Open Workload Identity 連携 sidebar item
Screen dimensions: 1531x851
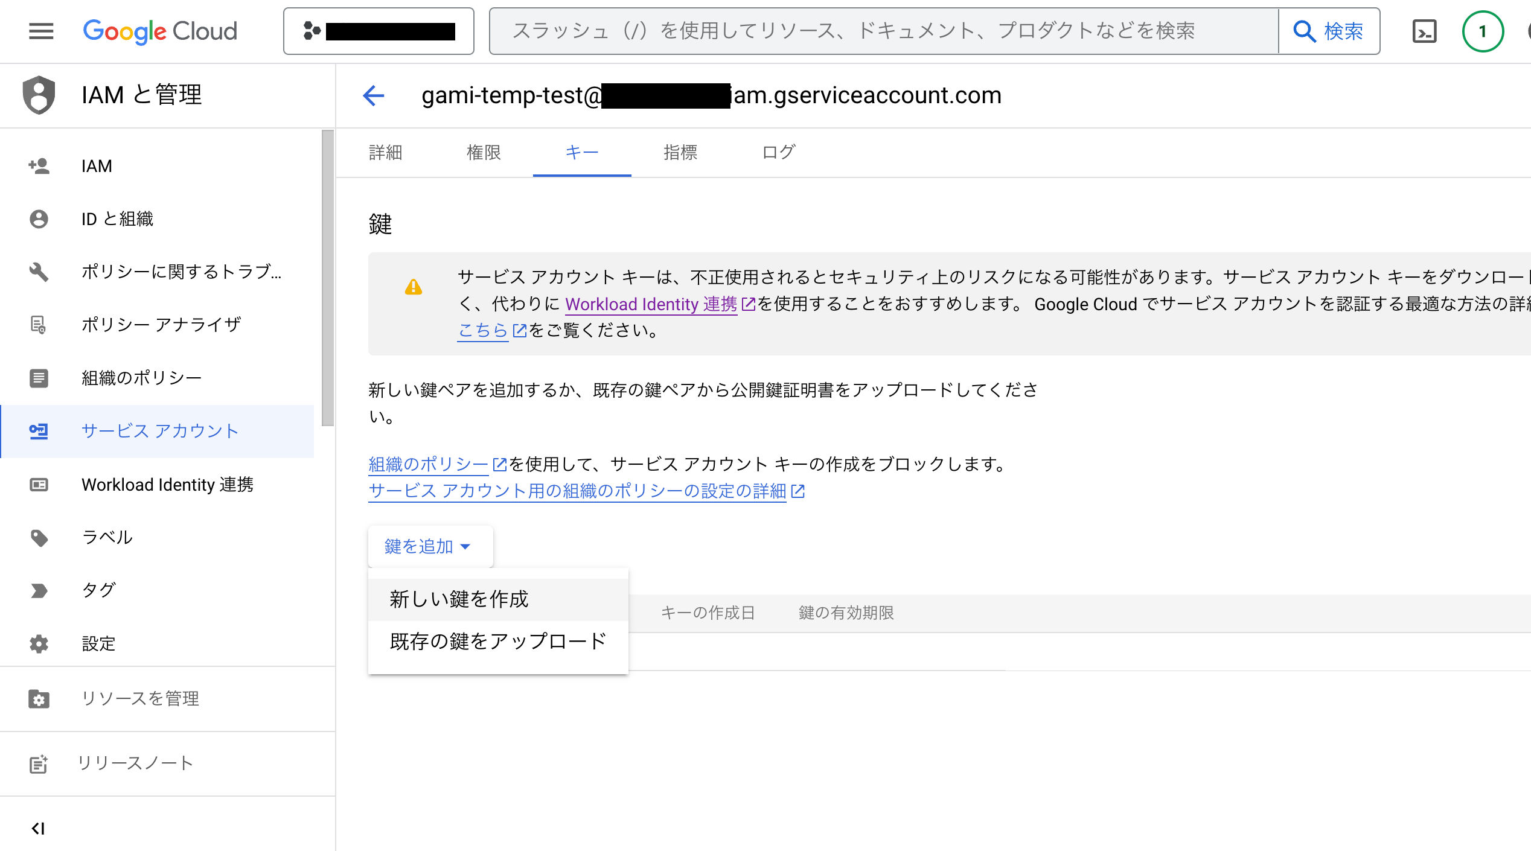click(157, 485)
